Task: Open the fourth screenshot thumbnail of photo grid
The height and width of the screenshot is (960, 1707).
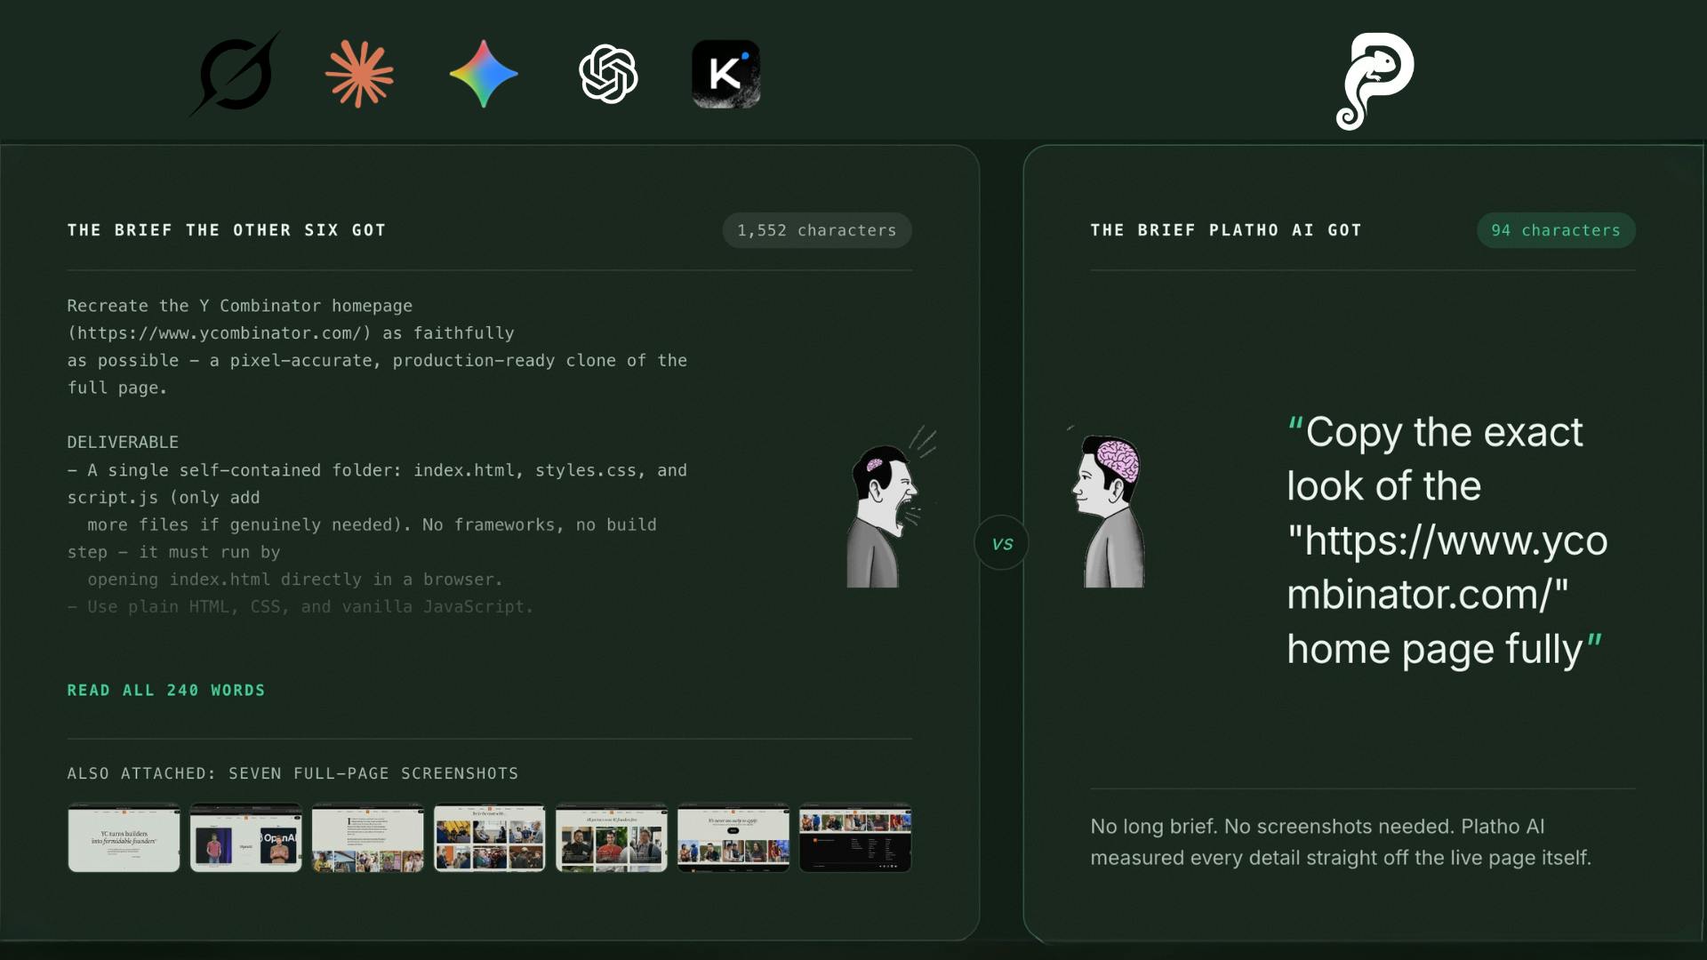Action: point(489,837)
